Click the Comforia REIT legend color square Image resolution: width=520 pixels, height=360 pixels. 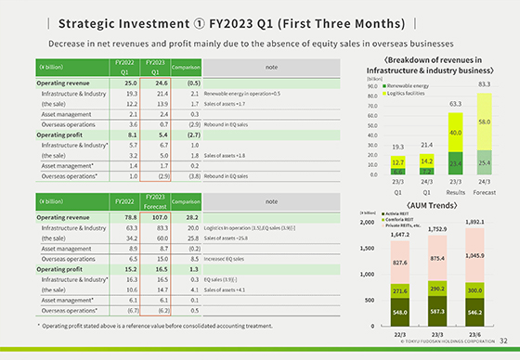(383, 220)
